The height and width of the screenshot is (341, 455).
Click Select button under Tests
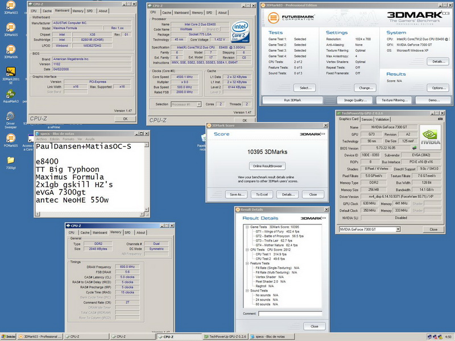[x=305, y=88]
